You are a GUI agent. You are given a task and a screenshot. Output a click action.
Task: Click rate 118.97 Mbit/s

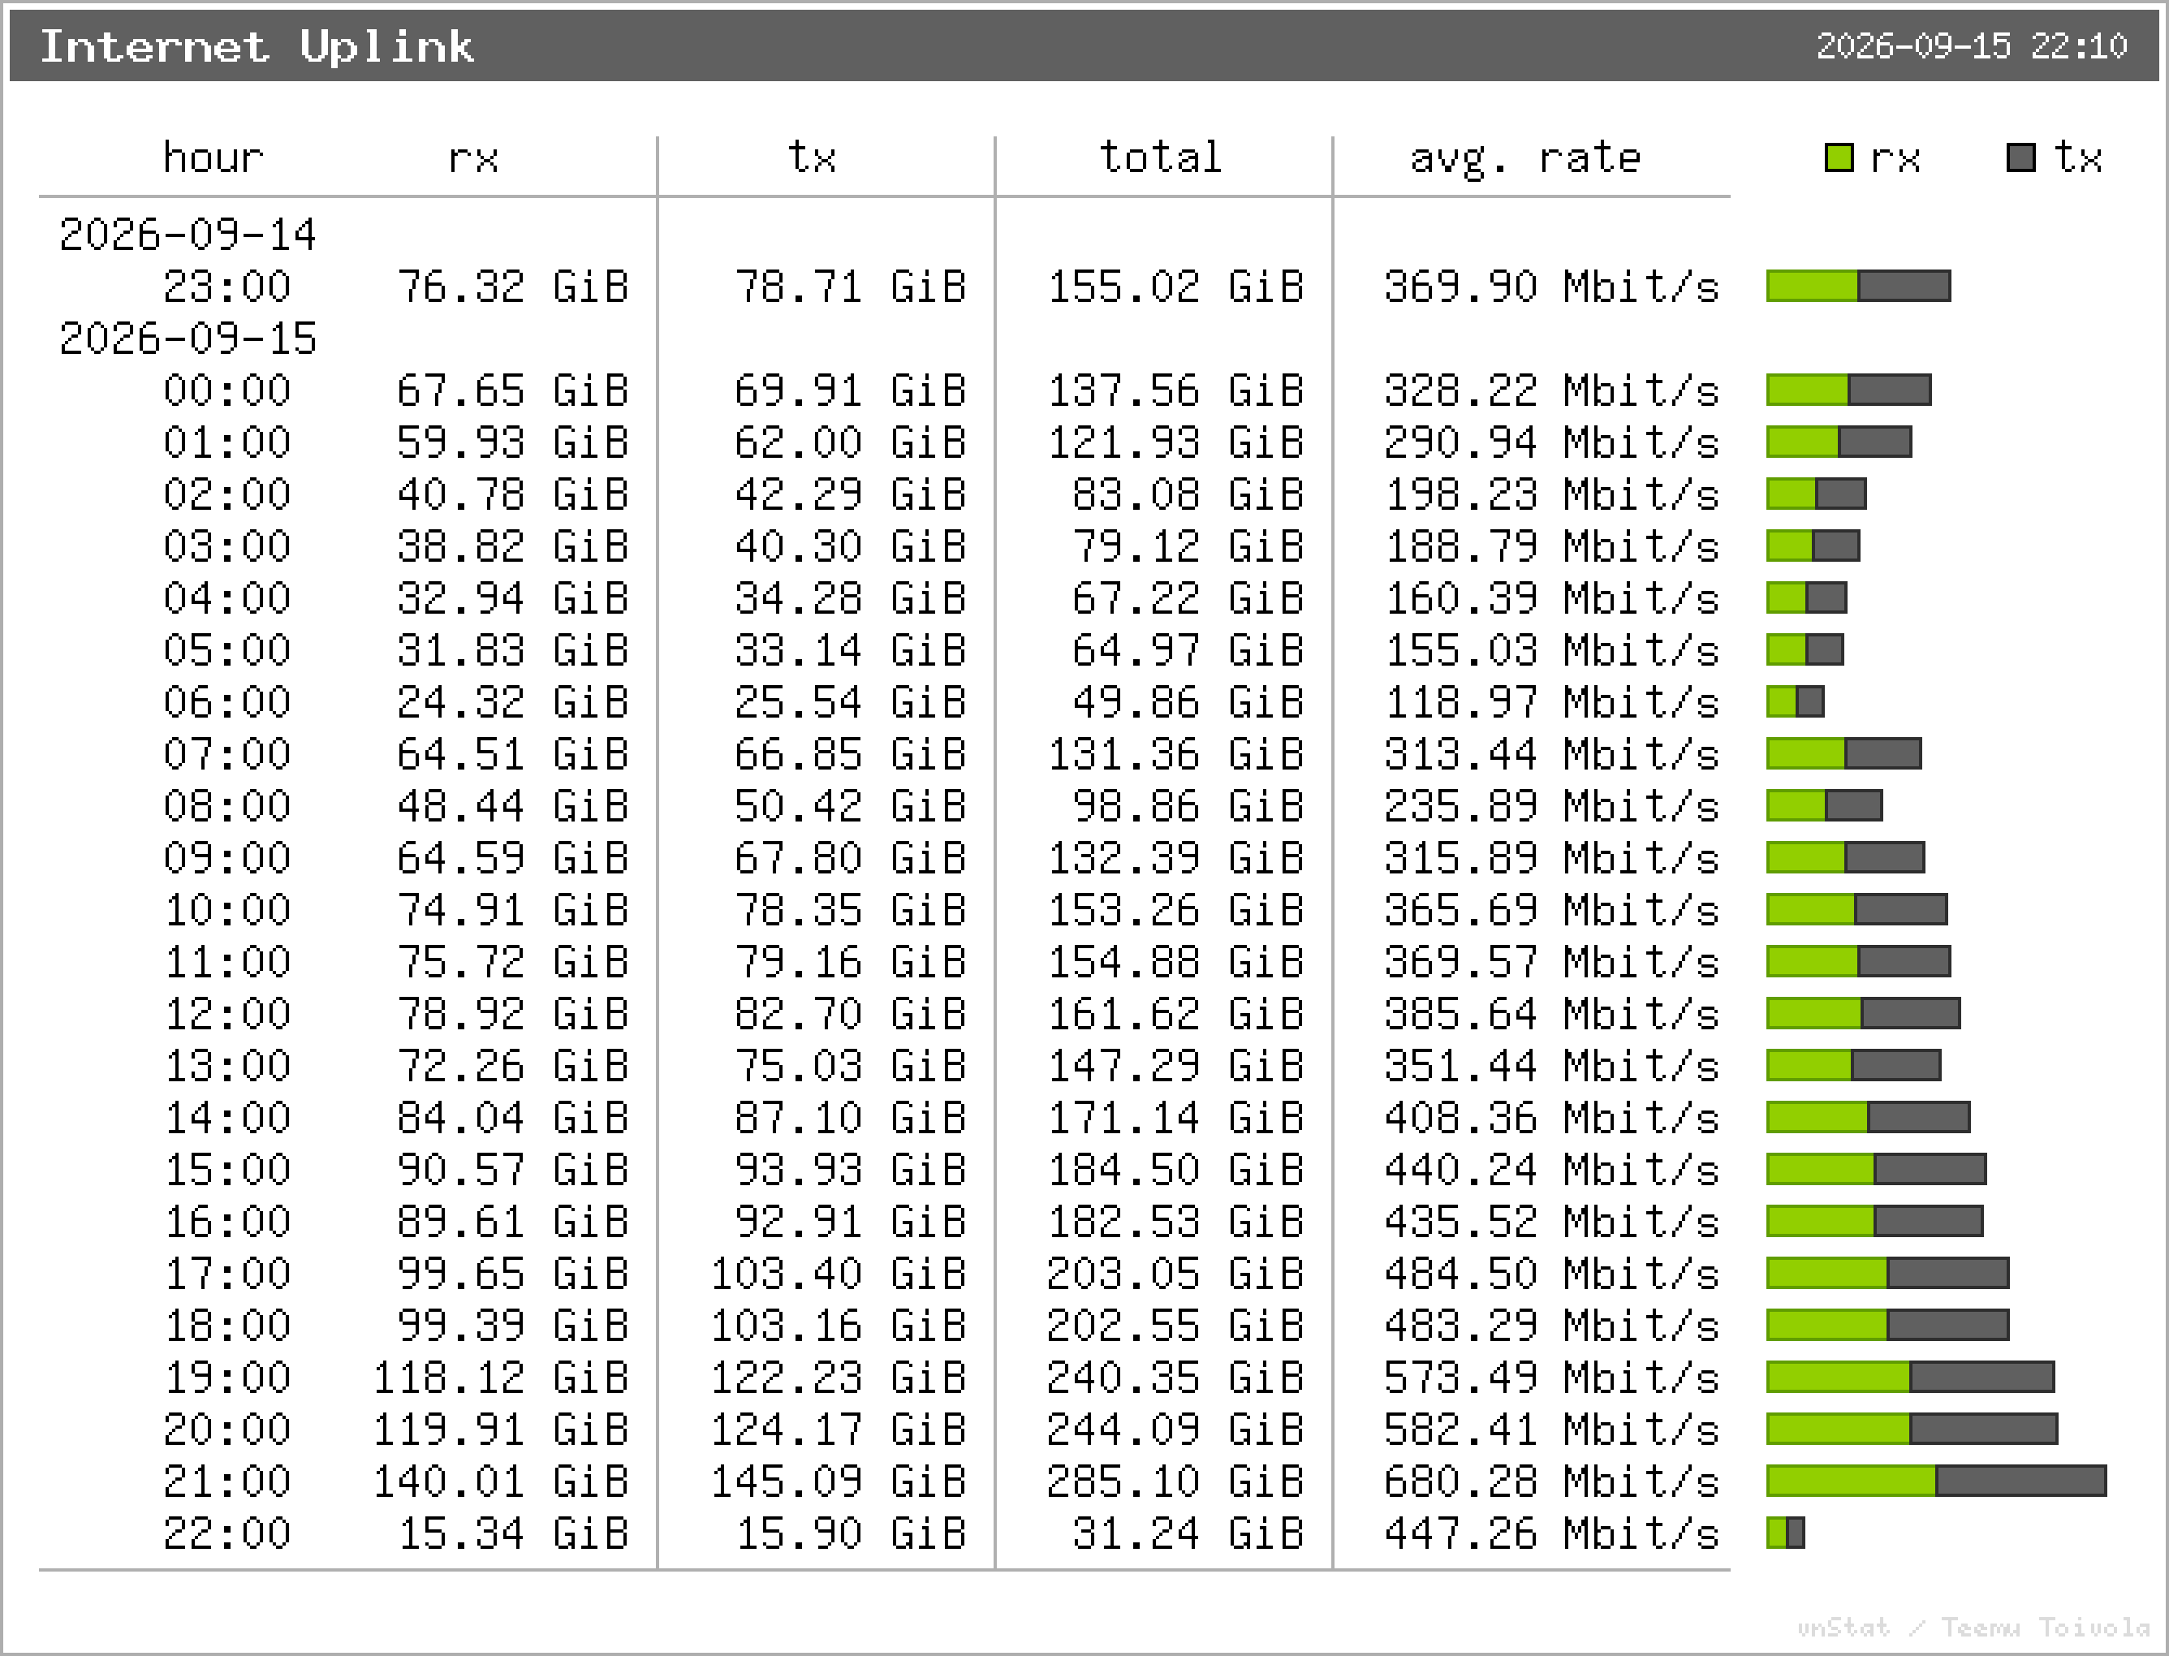click(1551, 703)
